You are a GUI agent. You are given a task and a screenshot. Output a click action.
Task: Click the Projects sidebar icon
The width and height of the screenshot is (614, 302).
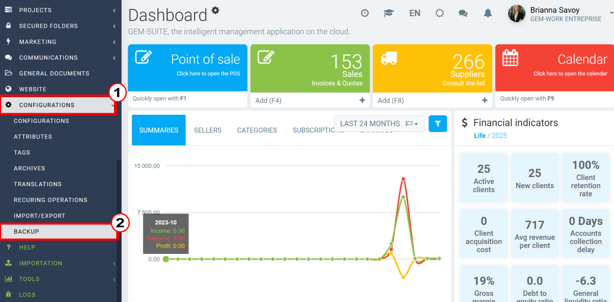(x=8, y=10)
